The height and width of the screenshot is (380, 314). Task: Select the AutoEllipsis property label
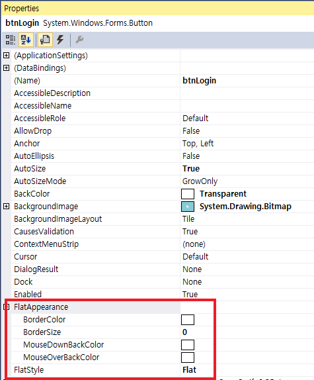[34, 156]
